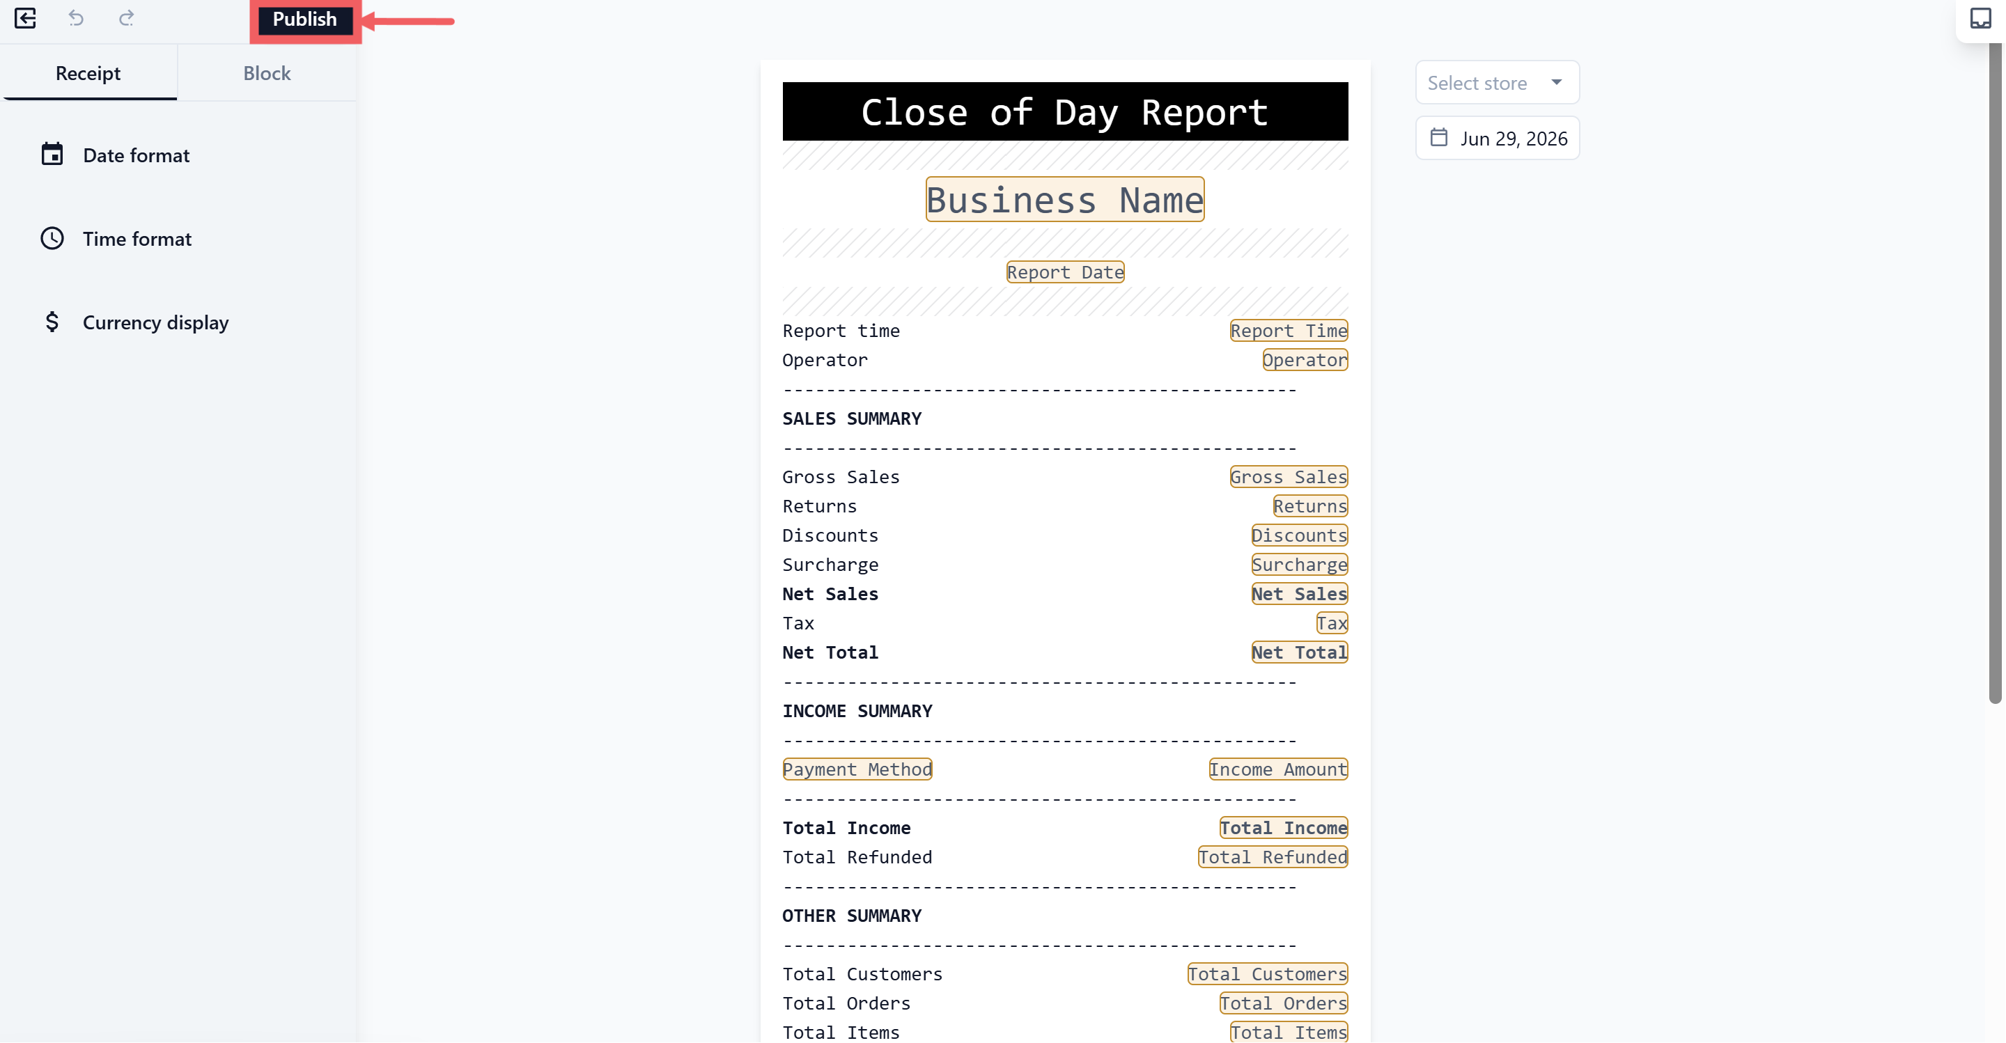This screenshot has width=2006, height=1043.
Task: Publish the receipt template
Action: [304, 19]
